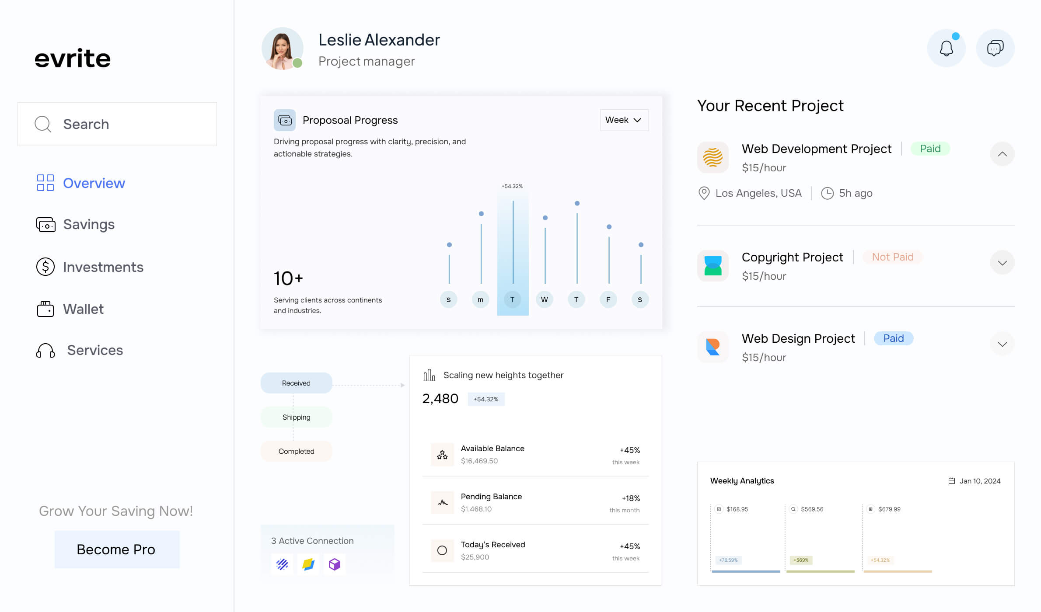1041x612 pixels.
Task: Click the Web Development Project wave logo
Action: (713, 157)
